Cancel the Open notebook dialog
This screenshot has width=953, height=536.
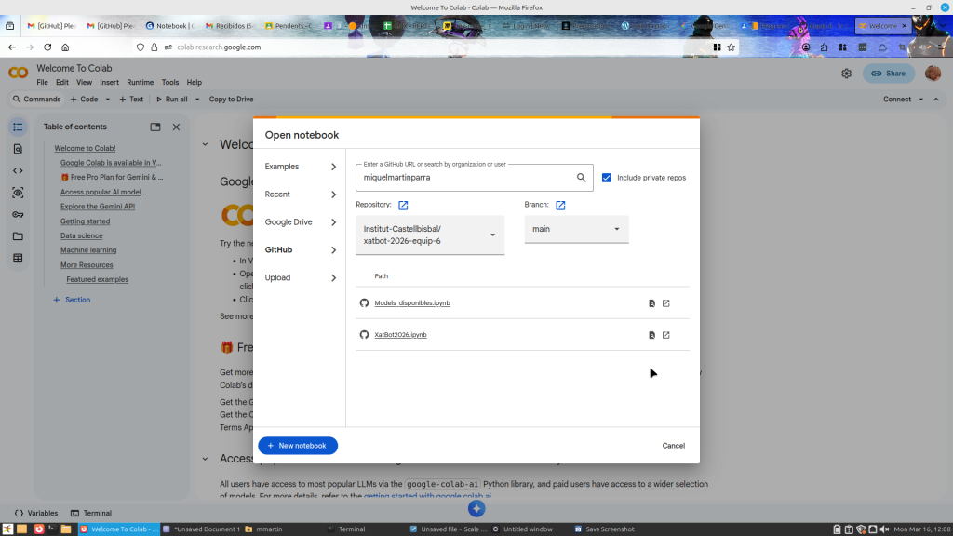(673, 446)
